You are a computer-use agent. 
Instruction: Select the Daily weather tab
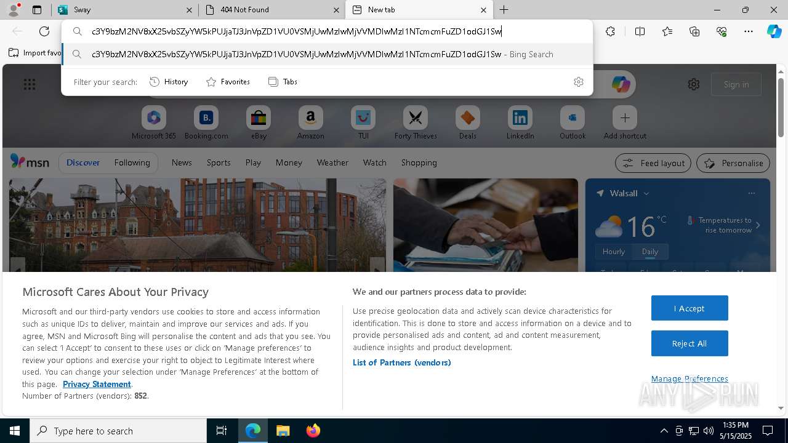pos(650,251)
